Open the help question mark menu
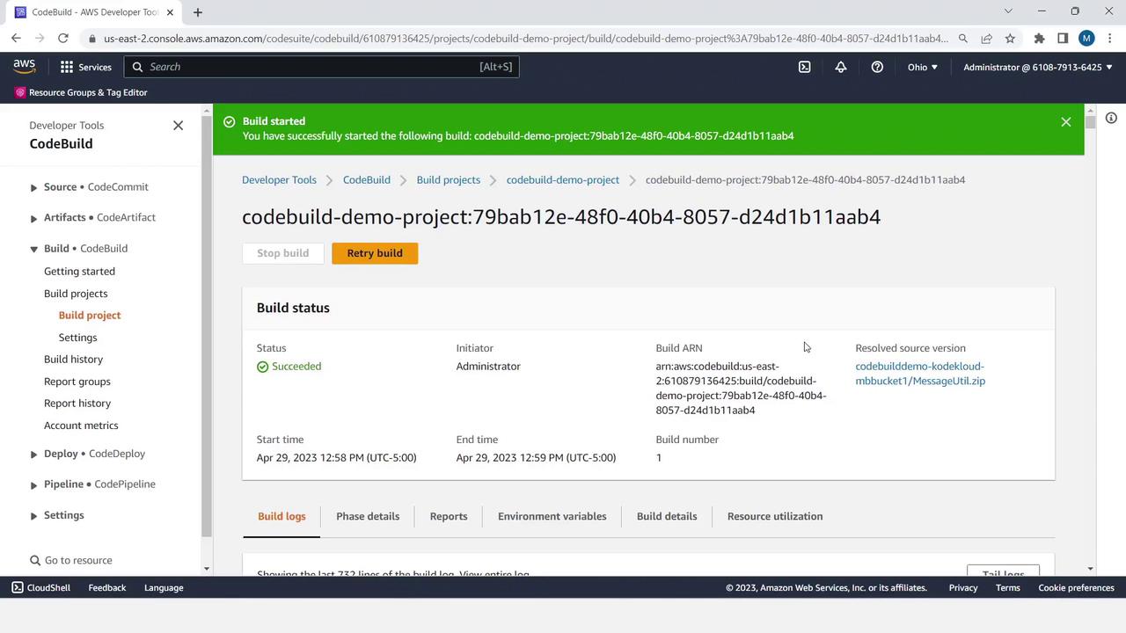1126x633 pixels. (x=877, y=67)
